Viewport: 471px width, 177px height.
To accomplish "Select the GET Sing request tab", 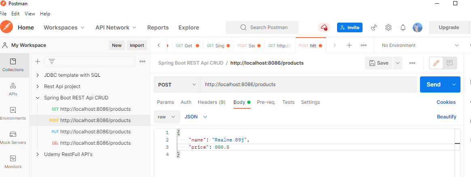I will click(219, 46).
